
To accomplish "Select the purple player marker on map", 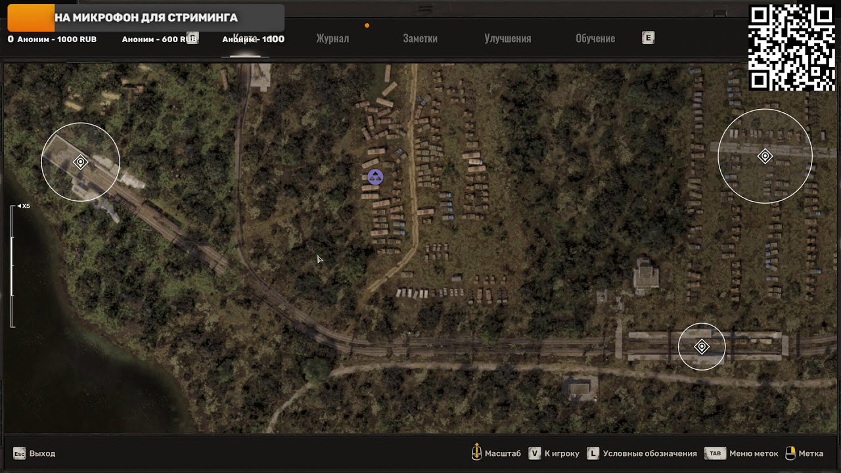I will [375, 176].
